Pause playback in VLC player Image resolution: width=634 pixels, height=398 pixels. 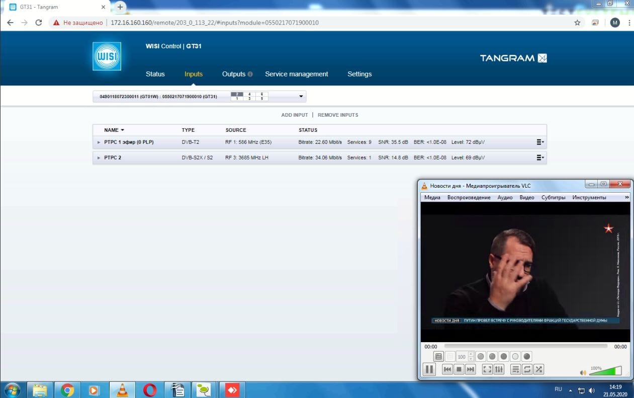(x=429, y=369)
